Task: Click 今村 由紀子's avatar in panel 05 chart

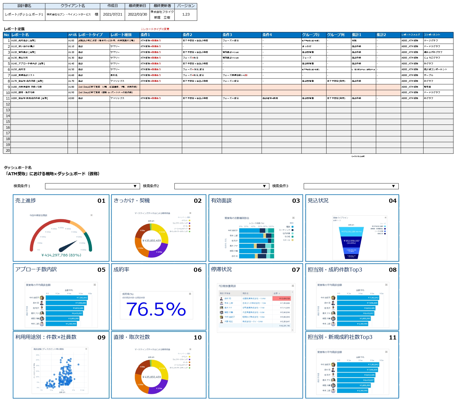Action: 42,298
